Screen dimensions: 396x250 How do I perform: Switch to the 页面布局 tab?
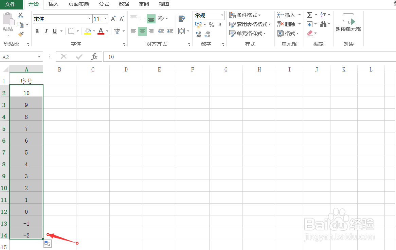point(78,4)
